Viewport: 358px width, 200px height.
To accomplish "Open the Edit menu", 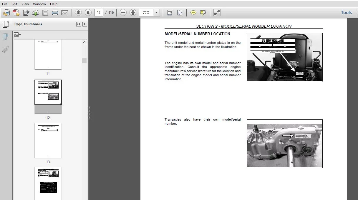I will (14, 4).
